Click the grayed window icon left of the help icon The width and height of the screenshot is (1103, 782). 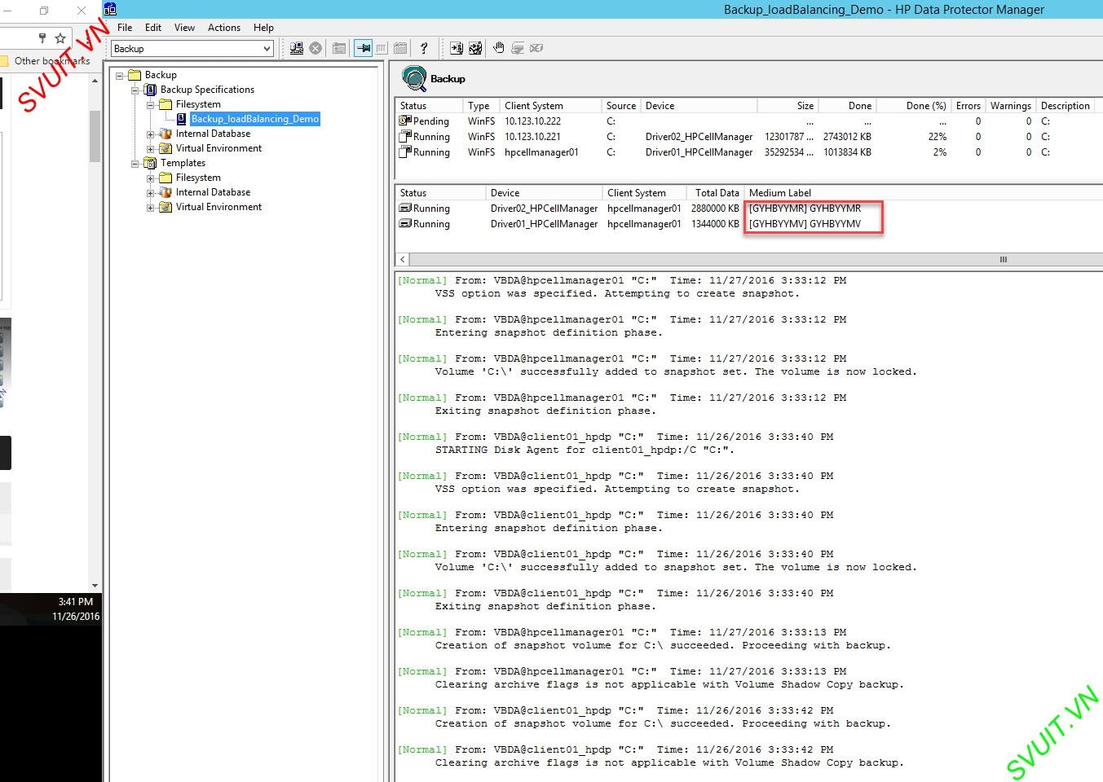click(399, 48)
